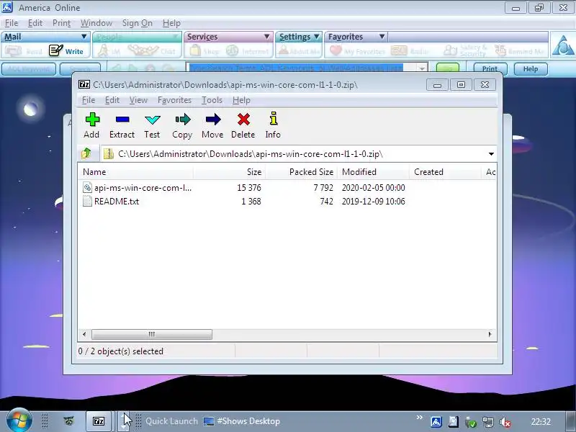Select the README.txt file name

pyautogui.click(x=117, y=202)
